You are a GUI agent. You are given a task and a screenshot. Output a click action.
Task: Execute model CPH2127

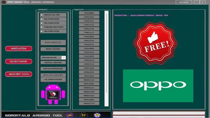[x=89, y=33]
